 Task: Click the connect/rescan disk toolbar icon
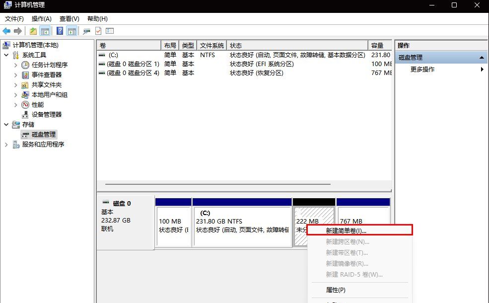pos(86,31)
